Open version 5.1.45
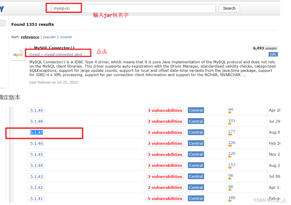Image resolution: width=291 pixels, height=205 pixels. pyautogui.click(x=37, y=154)
